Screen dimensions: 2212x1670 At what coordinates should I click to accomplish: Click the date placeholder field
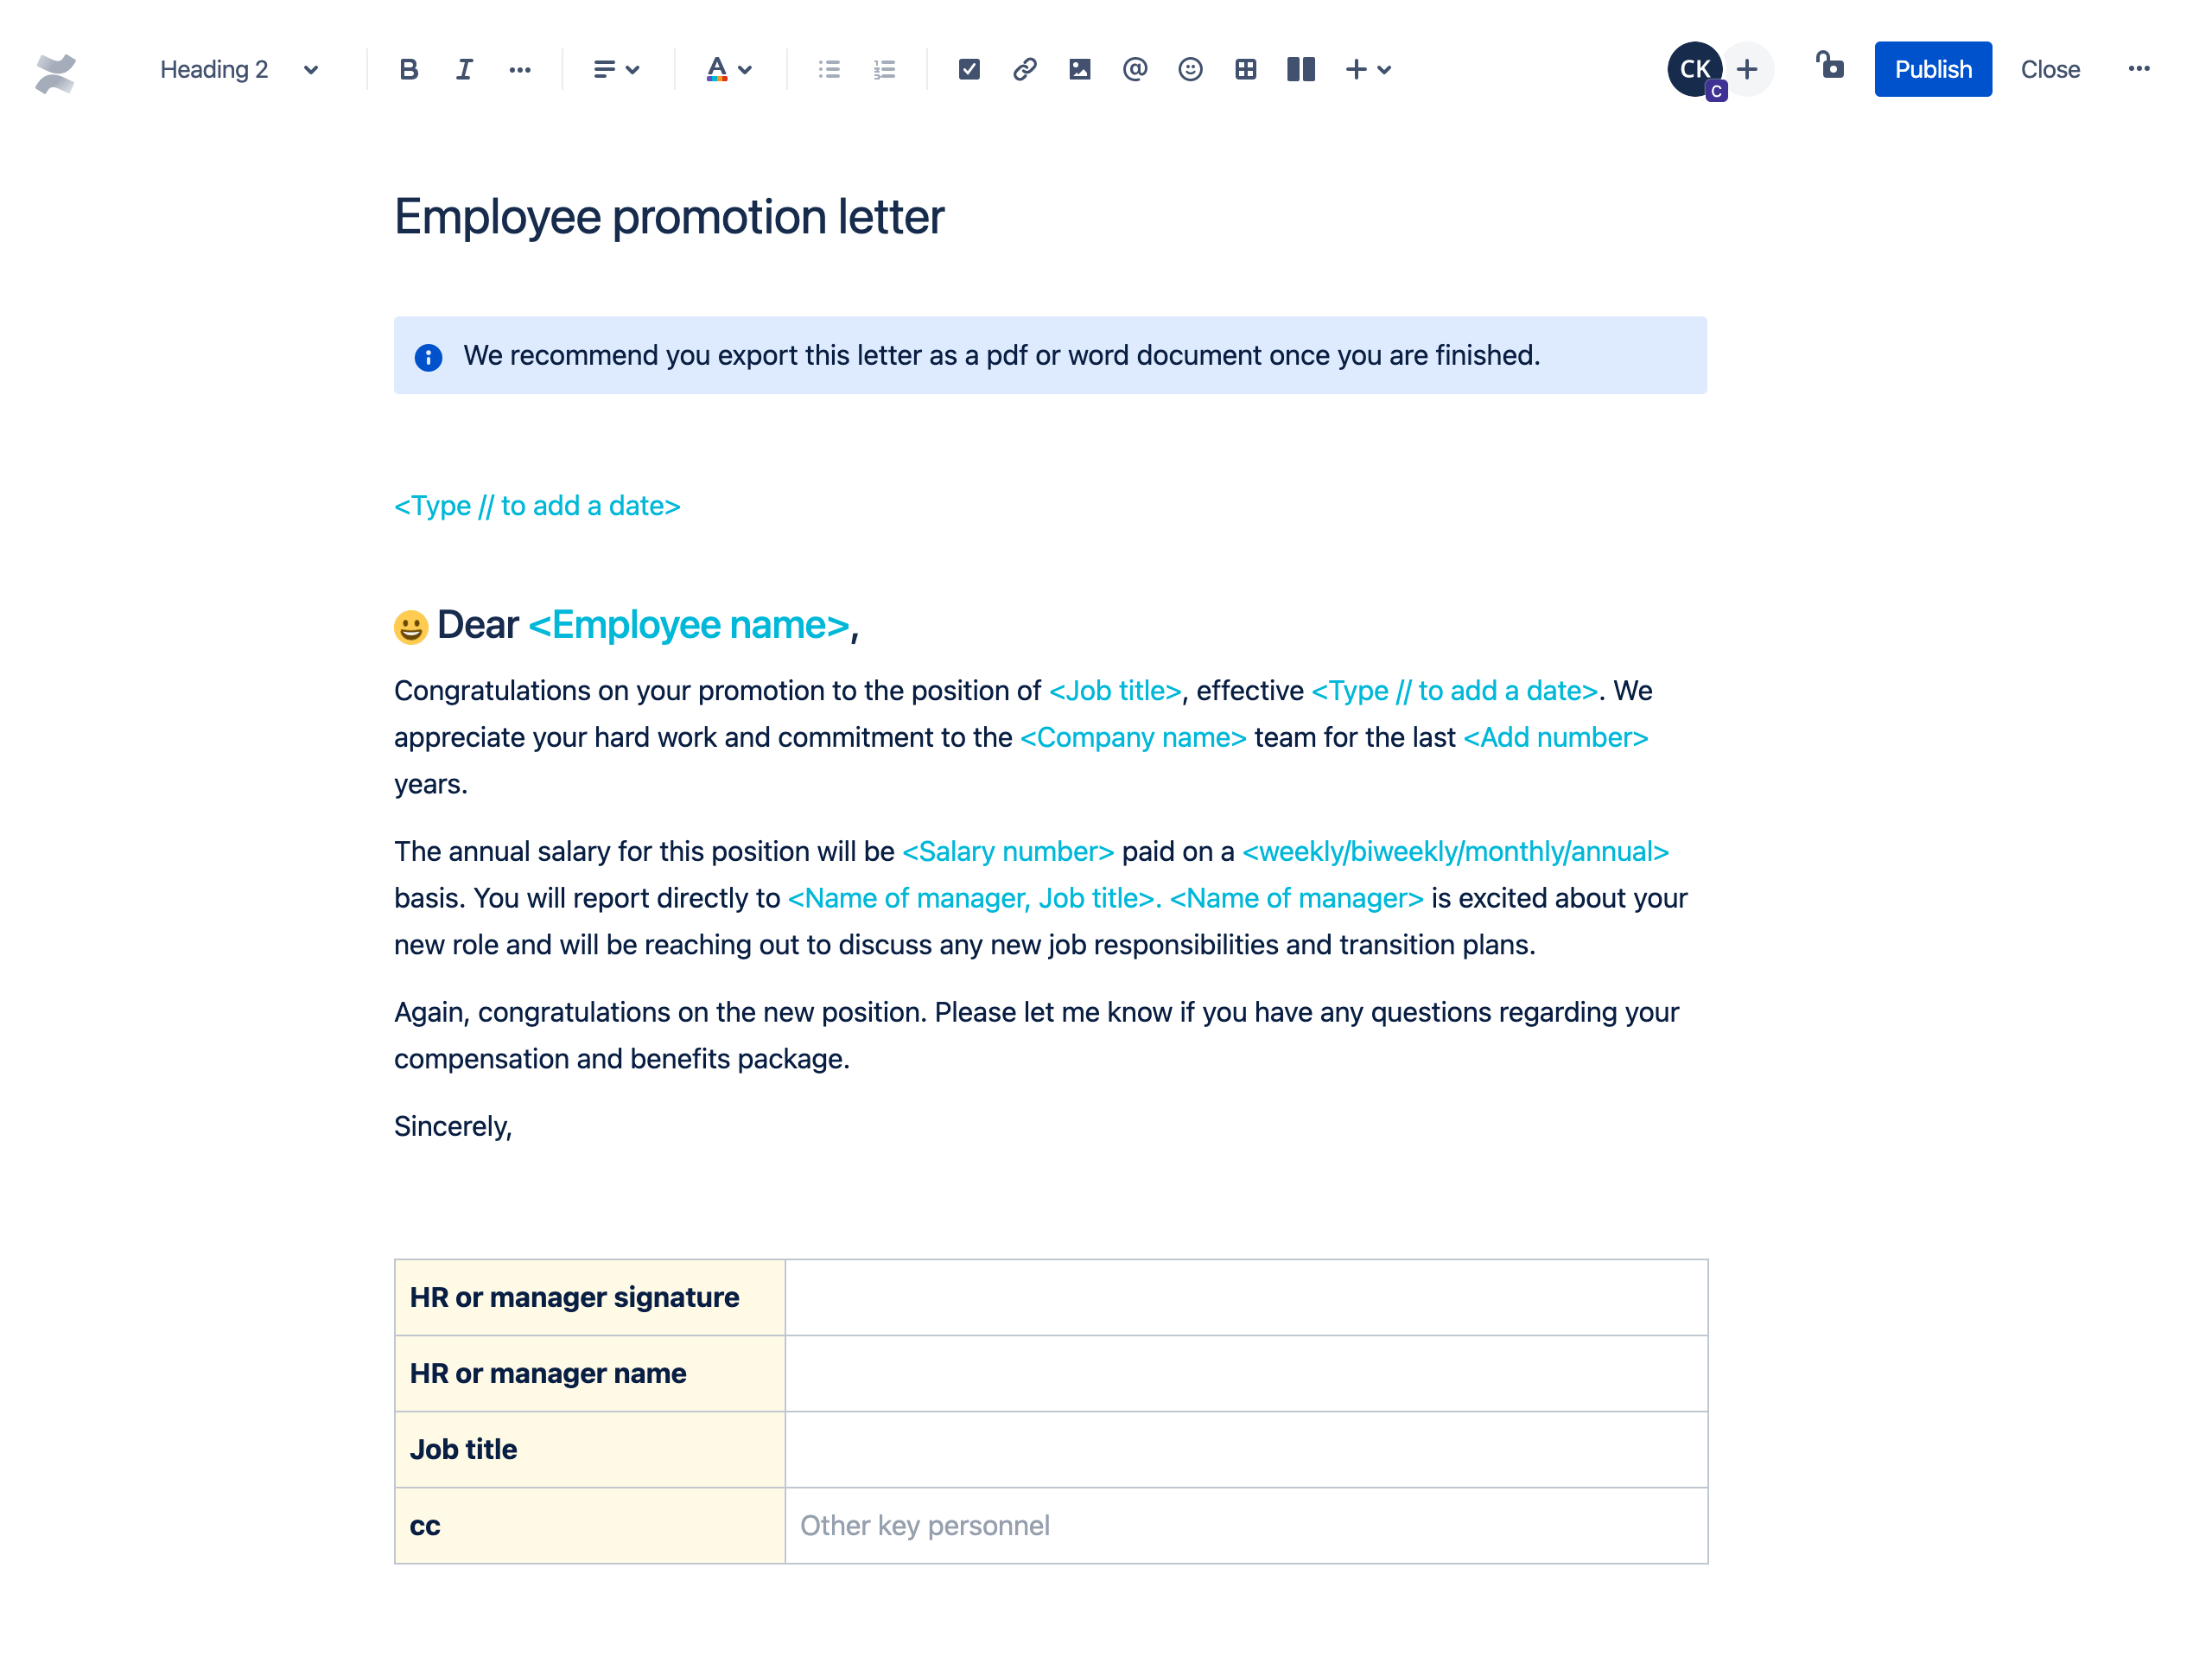click(537, 505)
